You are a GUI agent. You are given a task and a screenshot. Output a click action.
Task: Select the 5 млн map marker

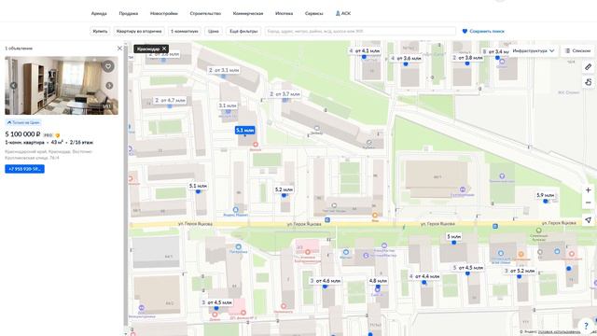point(453,236)
